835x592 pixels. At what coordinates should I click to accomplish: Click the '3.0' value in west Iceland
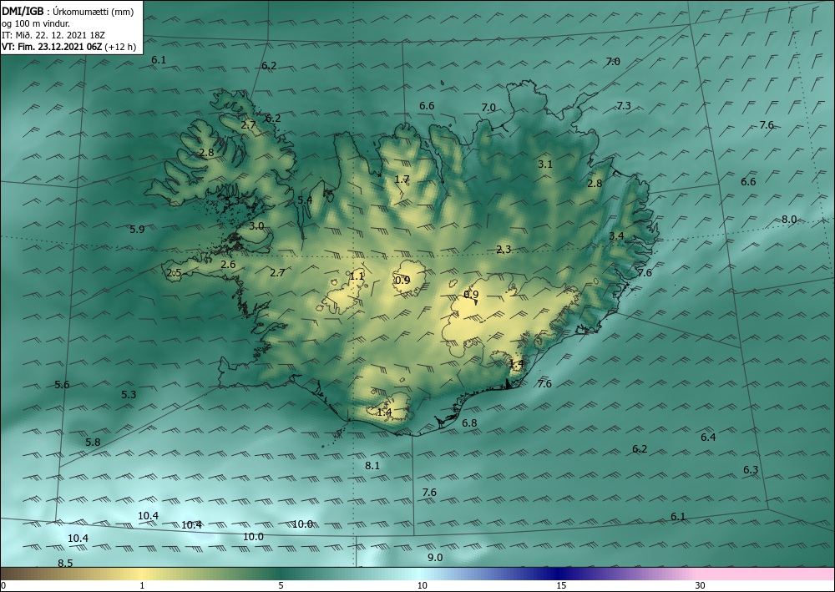pos(256,225)
